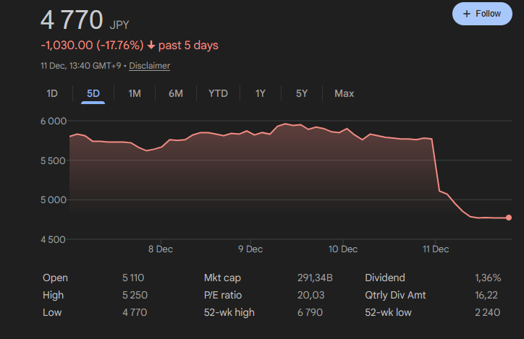Click the P/E ratio value 20,03
The height and width of the screenshot is (339, 524).
pos(310,295)
